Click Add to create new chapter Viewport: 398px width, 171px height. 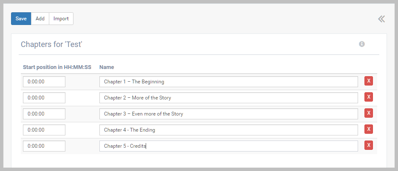point(40,19)
